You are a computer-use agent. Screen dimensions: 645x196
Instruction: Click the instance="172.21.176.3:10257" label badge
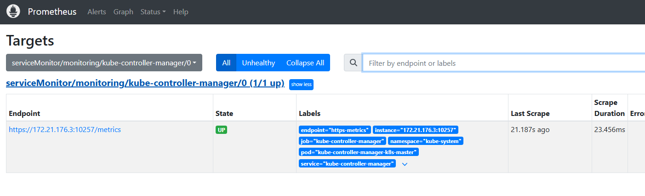416,130
